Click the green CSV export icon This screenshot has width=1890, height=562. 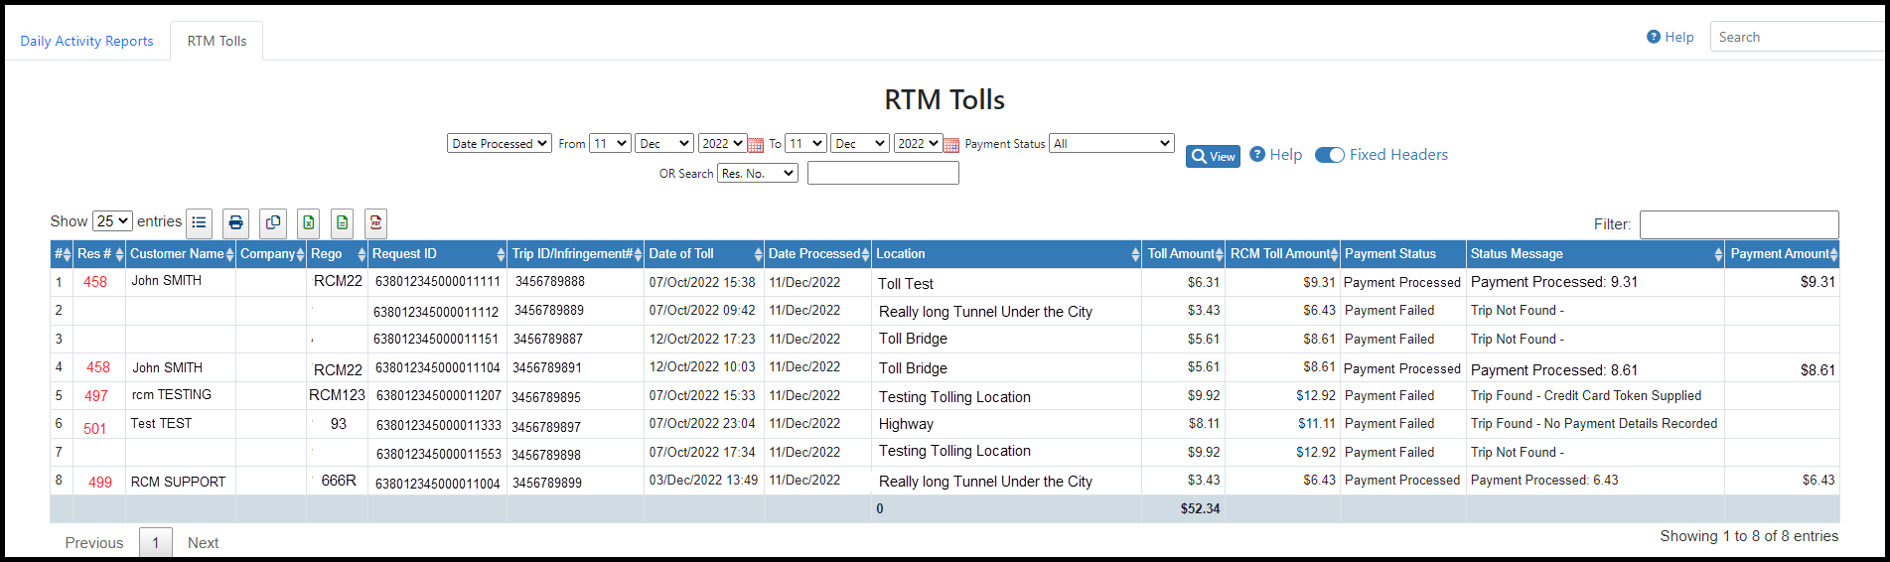click(342, 223)
